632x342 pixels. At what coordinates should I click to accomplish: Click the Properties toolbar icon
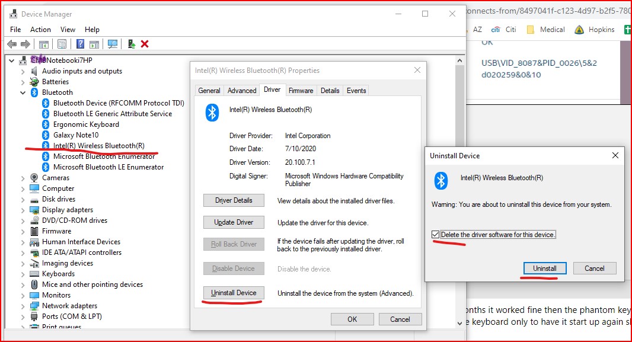click(x=62, y=44)
